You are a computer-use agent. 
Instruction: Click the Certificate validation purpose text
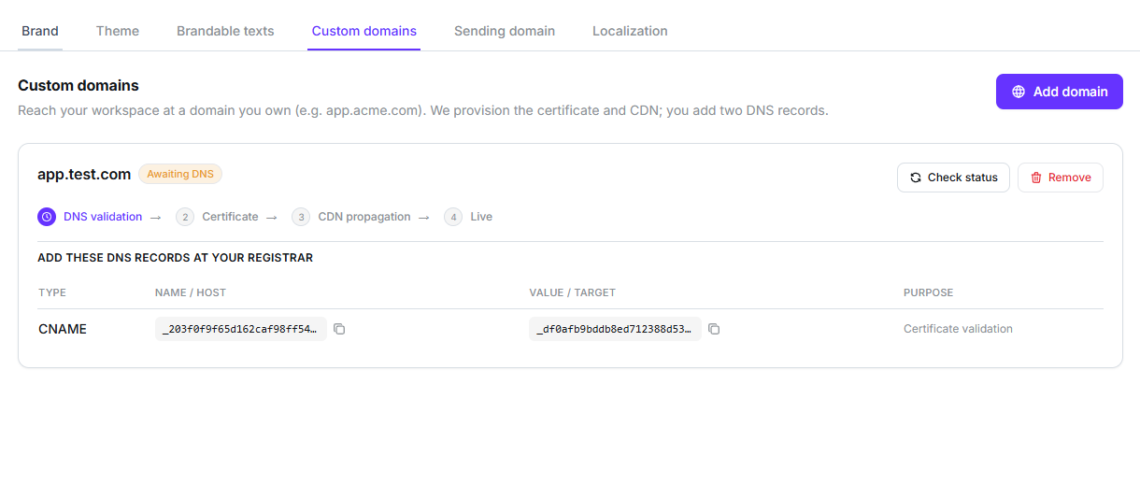tap(958, 329)
